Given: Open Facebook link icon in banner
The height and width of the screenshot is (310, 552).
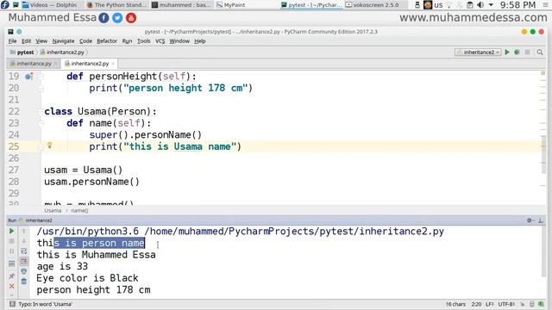Looking at the screenshot, I should click(103, 18).
